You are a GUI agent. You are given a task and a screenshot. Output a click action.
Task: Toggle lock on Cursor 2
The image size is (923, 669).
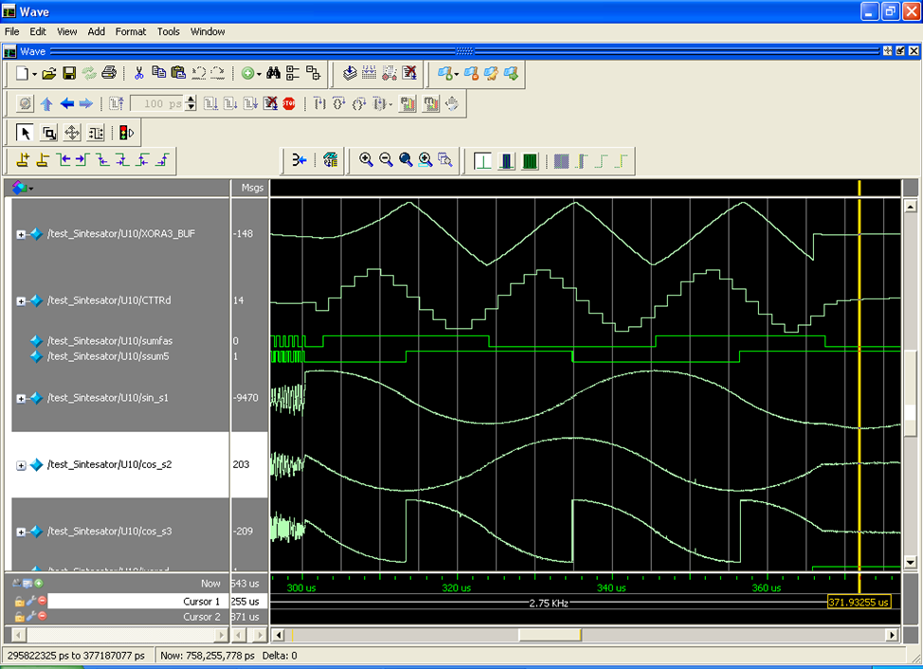point(19,617)
